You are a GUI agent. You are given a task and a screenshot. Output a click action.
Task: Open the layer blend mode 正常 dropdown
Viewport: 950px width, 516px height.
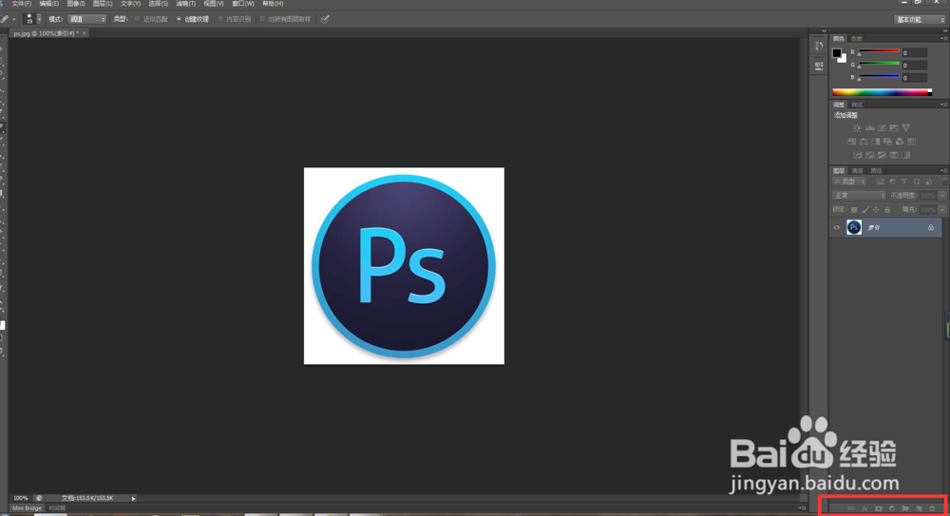[859, 196]
